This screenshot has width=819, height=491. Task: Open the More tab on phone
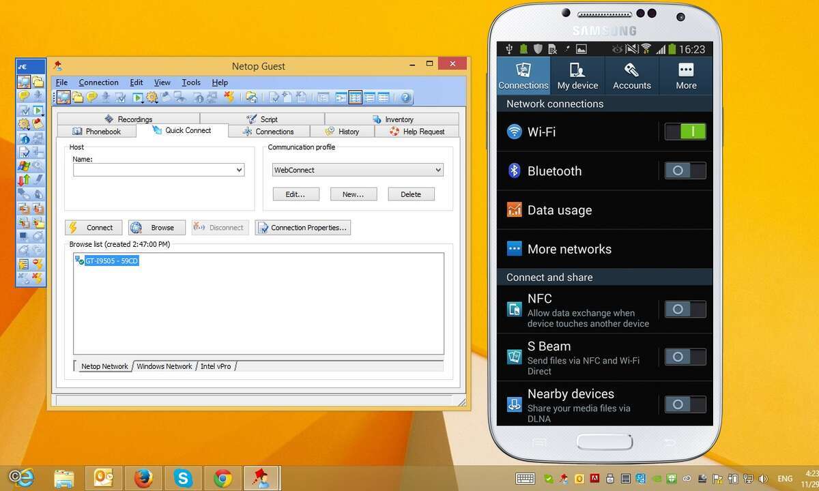(686, 75)
